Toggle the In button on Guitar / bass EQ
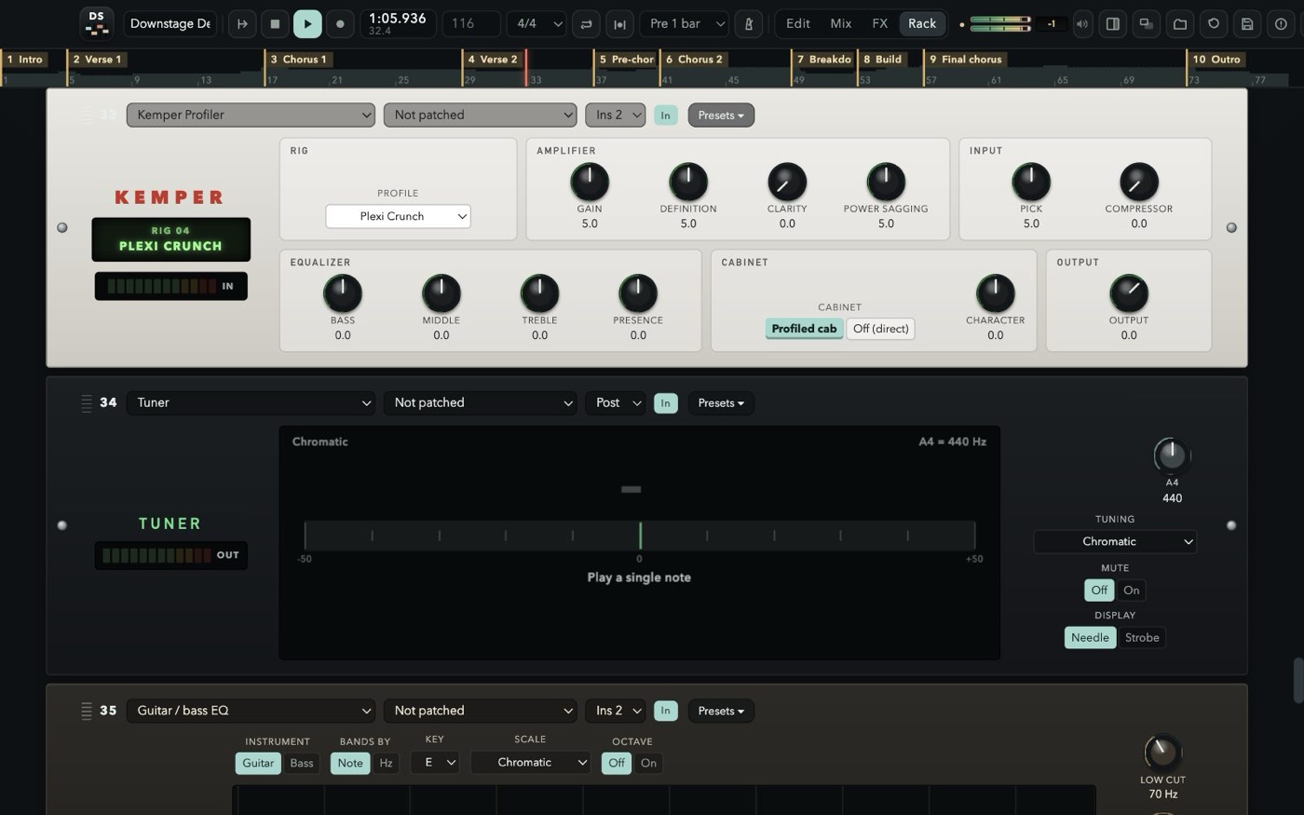This screenshot has height=815, width=1304. point(665,711)
